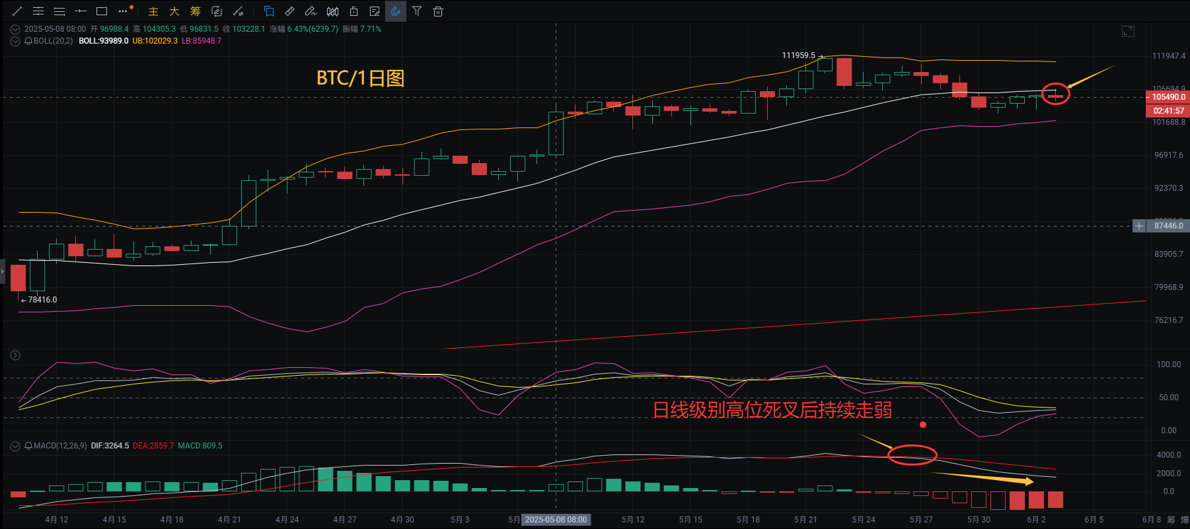Image resolution: width=1190 pixels, height=529 pixels.
Task: Click the DEA:2859.7 value
Action: coord(153,446)
